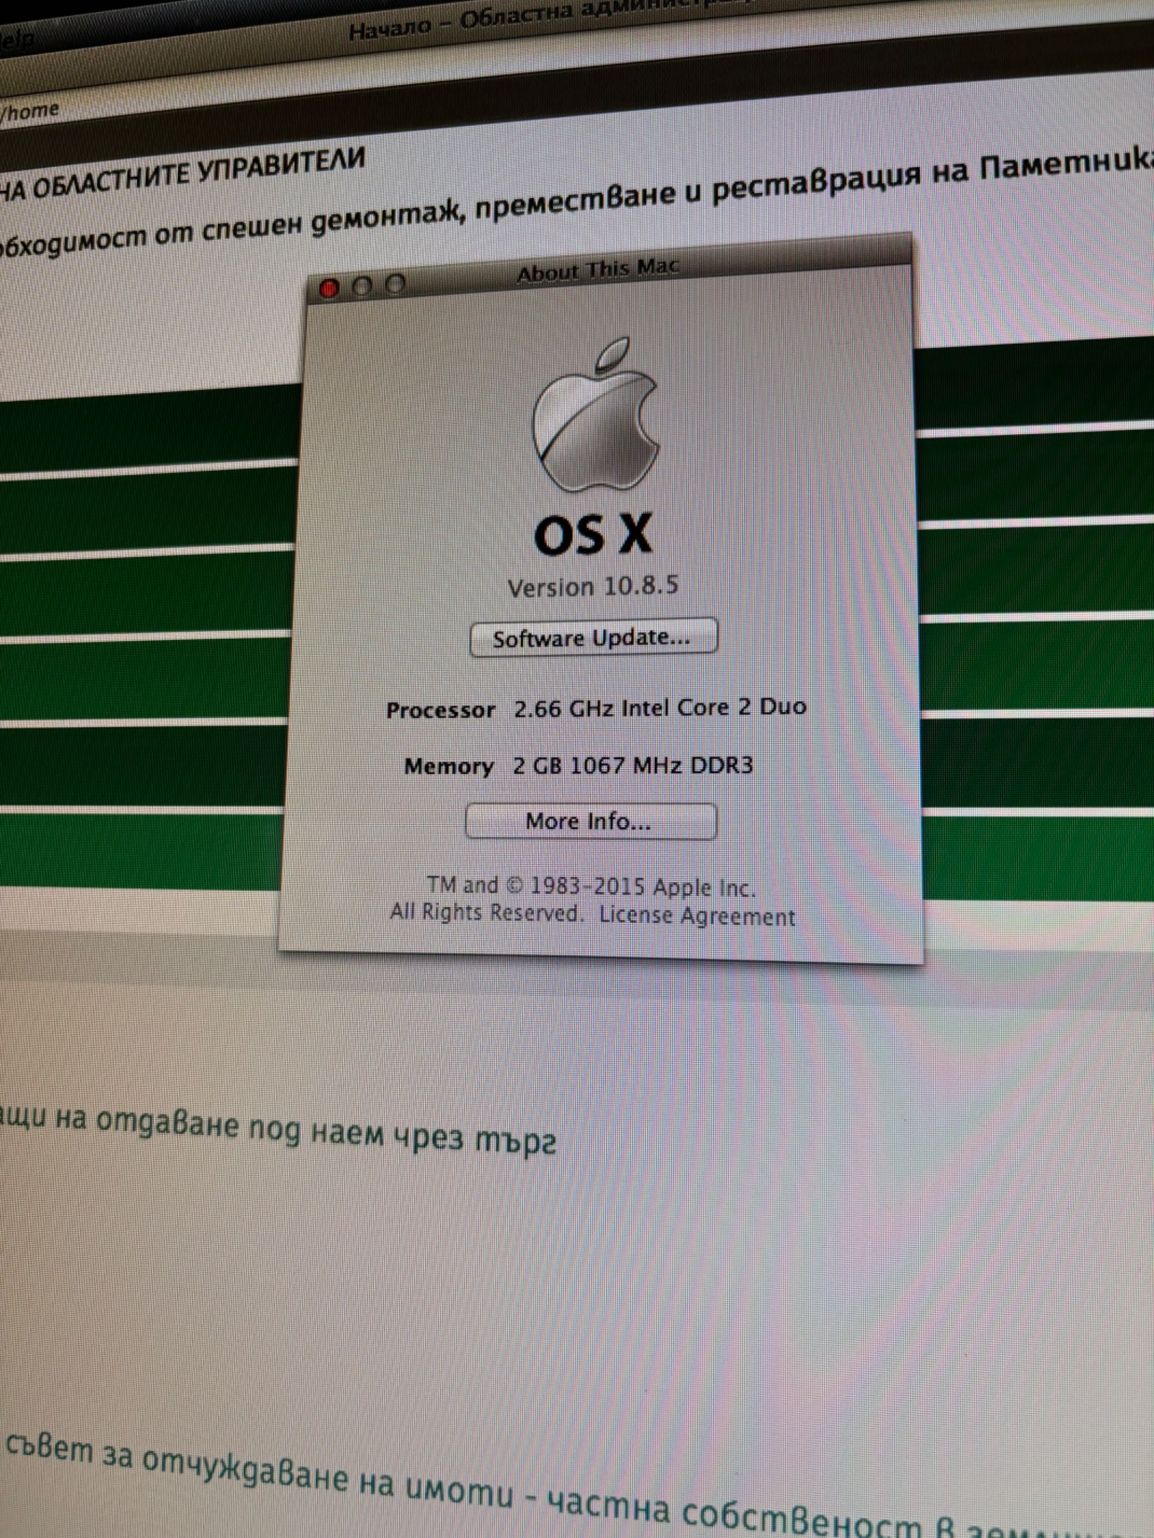Click the ОБЛАСТНИТЕ УПРАВИТЕЛИ heading
Screen dimensions: 1154x1538
point(182,175)
